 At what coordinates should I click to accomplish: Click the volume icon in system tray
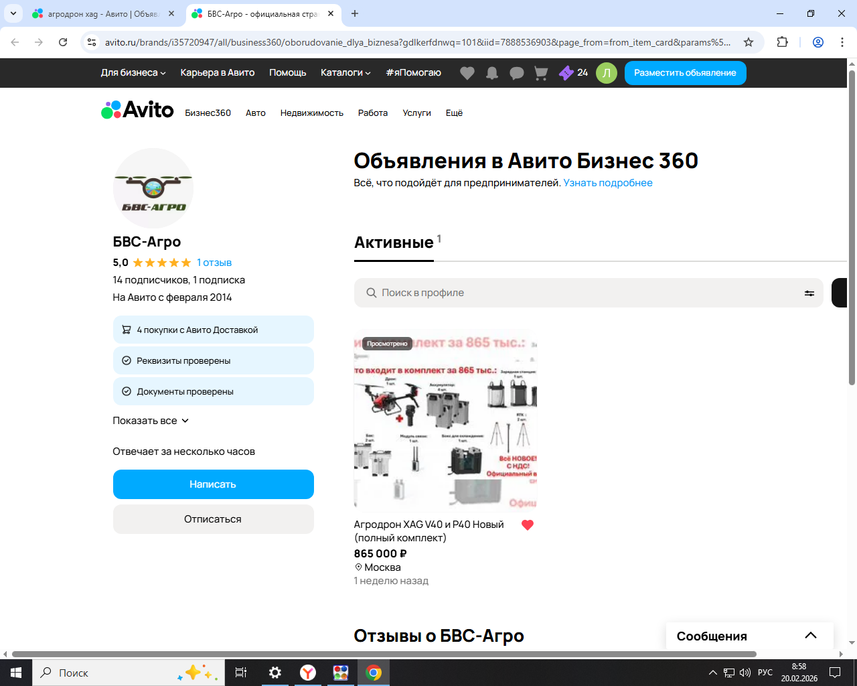[745, 673]
